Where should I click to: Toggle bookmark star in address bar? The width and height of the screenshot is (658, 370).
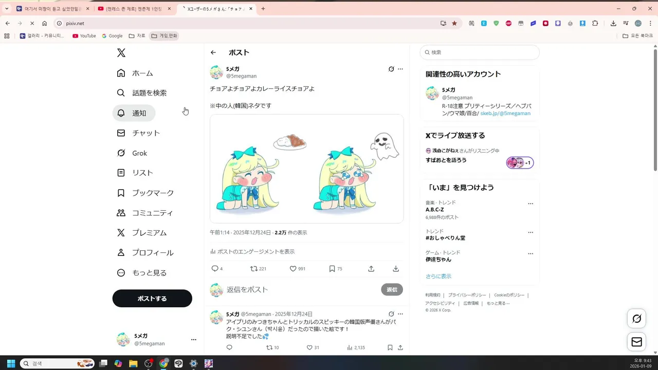454,23
